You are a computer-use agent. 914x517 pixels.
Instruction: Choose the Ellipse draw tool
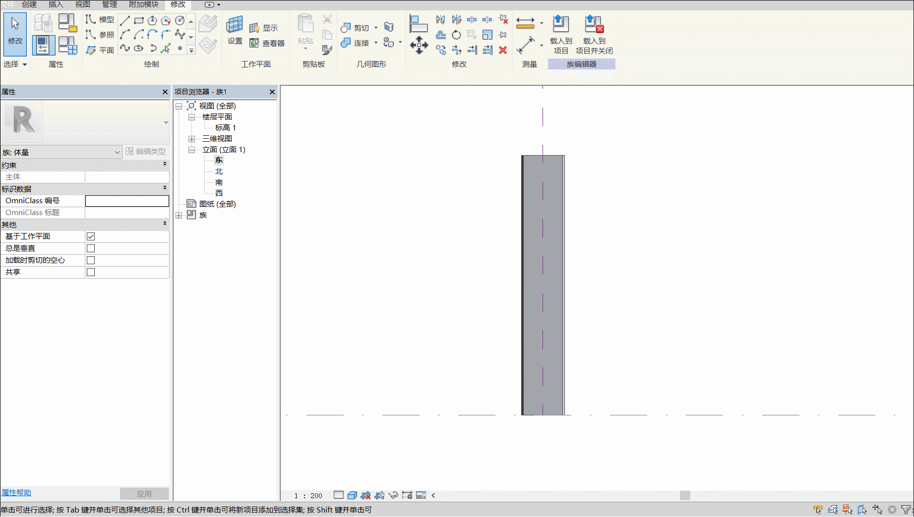(139, 48)
